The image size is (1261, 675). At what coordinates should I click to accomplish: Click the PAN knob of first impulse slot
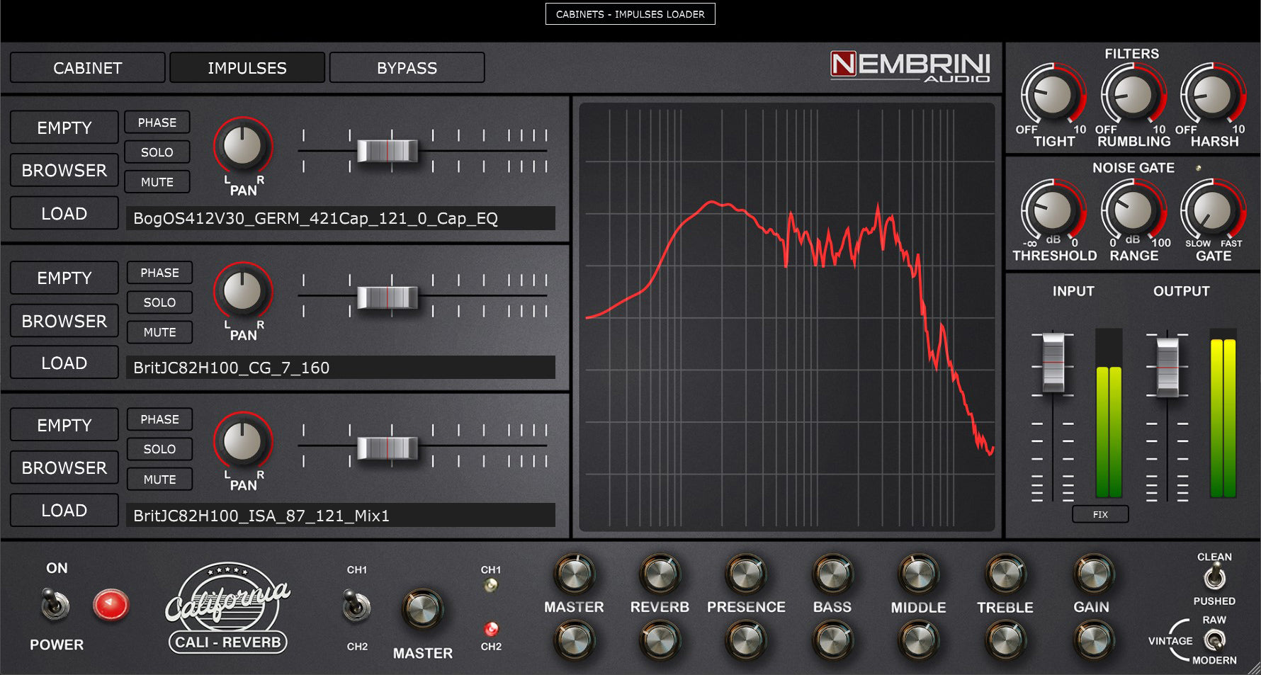tap(242, 147)
